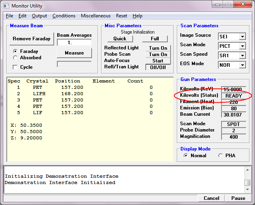The width and height of the screenshot is (255, 205).
Task: Choose the PHA display mode
Action: tap(220, 156)
